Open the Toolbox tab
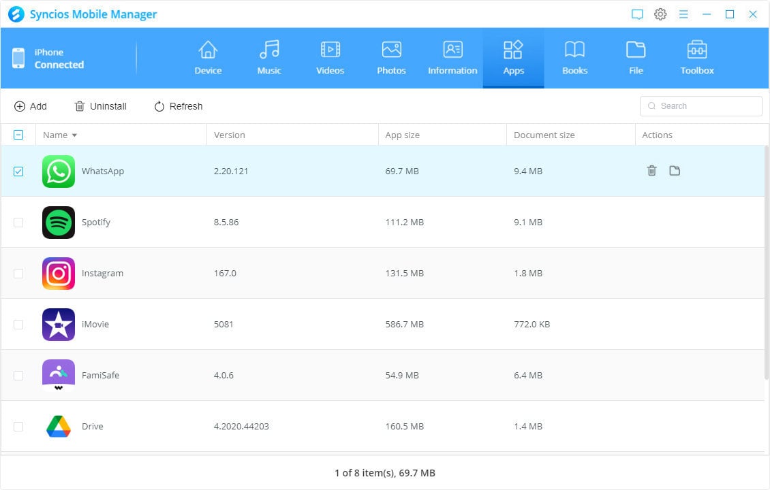The image size is (770, 490). (x=697, y=58)
